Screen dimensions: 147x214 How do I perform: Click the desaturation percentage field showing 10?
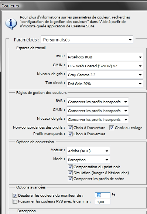[103, 195]
